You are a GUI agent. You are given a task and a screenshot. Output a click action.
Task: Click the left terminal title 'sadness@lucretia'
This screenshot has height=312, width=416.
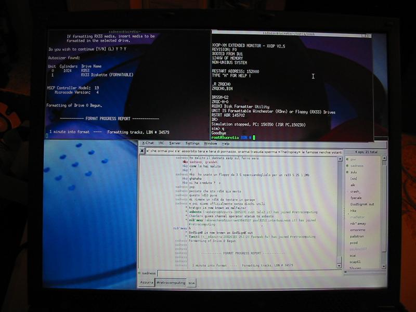(x=125, y=32)
